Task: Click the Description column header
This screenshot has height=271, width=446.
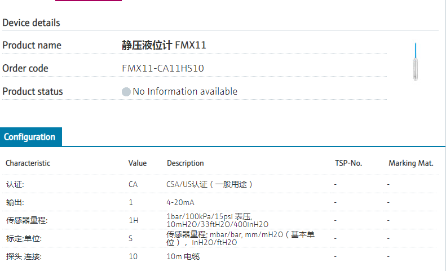Action: [x=186, y=163]
